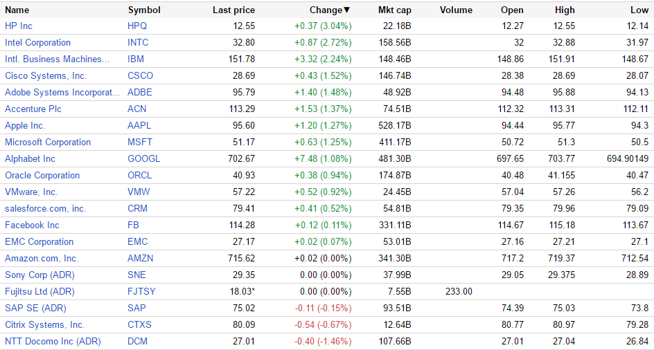Open the Intel Corporation link
This screenshot has height=350, width=654.
(37, 43)
